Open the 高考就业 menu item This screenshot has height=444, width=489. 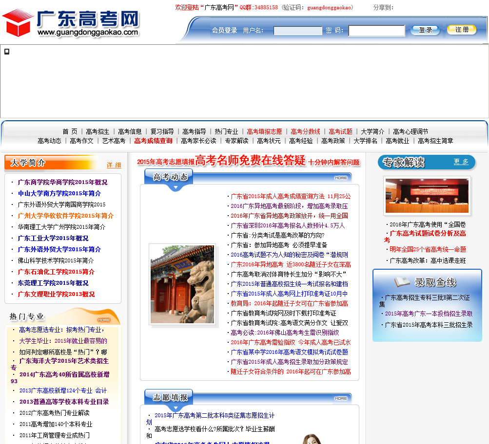coord(398,141)
